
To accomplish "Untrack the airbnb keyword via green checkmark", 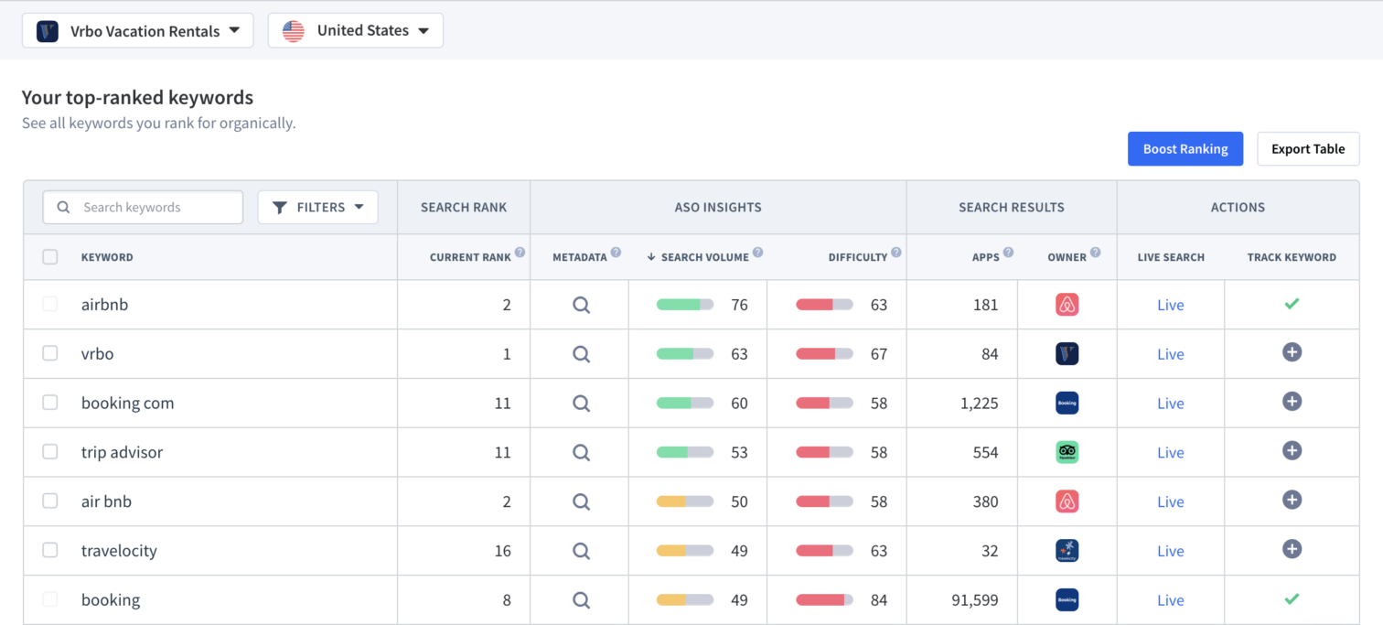I will tap(1292, 304).
